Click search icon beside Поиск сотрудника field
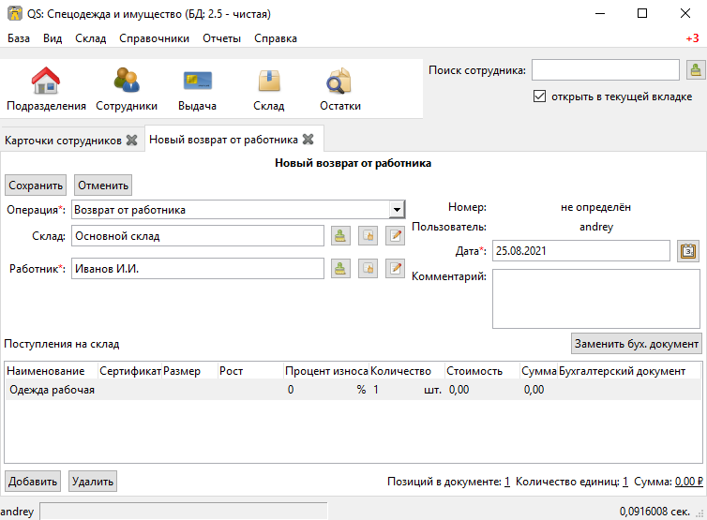Screen dimensions: 707x520 [x=696, y=70]
